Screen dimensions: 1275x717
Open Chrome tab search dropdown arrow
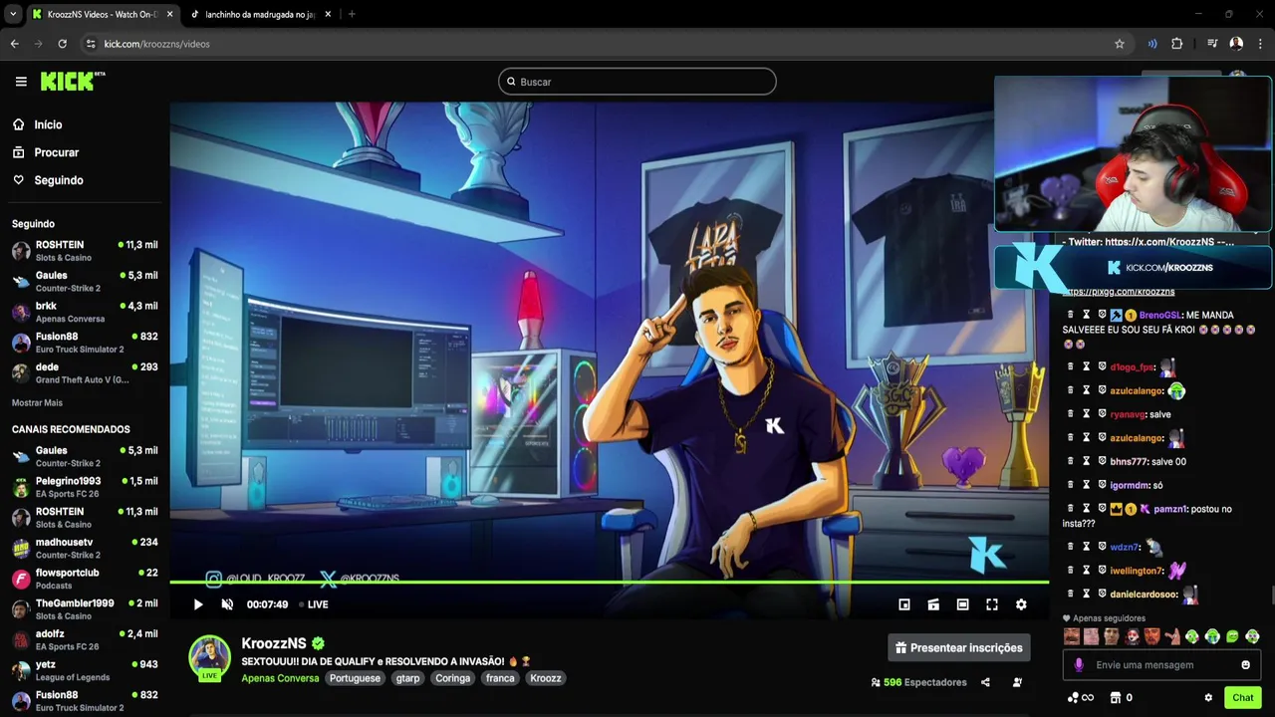pos(13,15)
